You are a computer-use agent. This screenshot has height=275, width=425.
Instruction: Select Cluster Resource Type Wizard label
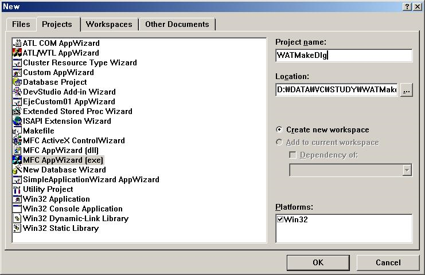coord(80,62)
